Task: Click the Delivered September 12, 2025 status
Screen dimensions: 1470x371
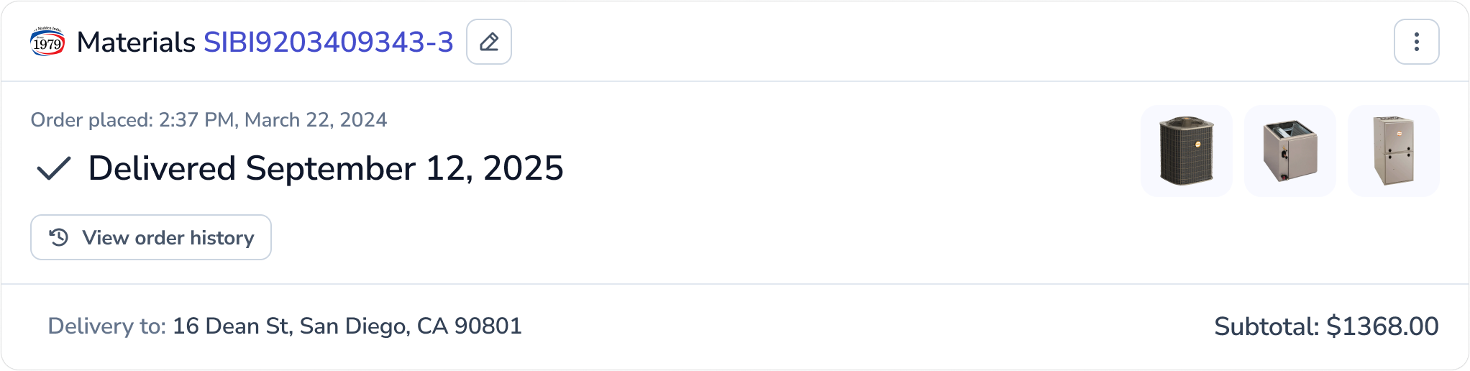Action: tap(326, 168)
